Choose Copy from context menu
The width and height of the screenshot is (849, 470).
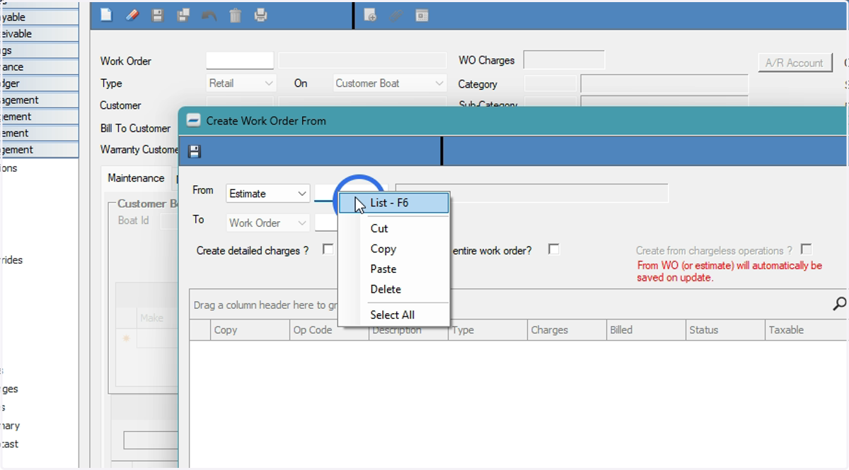[394, 249]
